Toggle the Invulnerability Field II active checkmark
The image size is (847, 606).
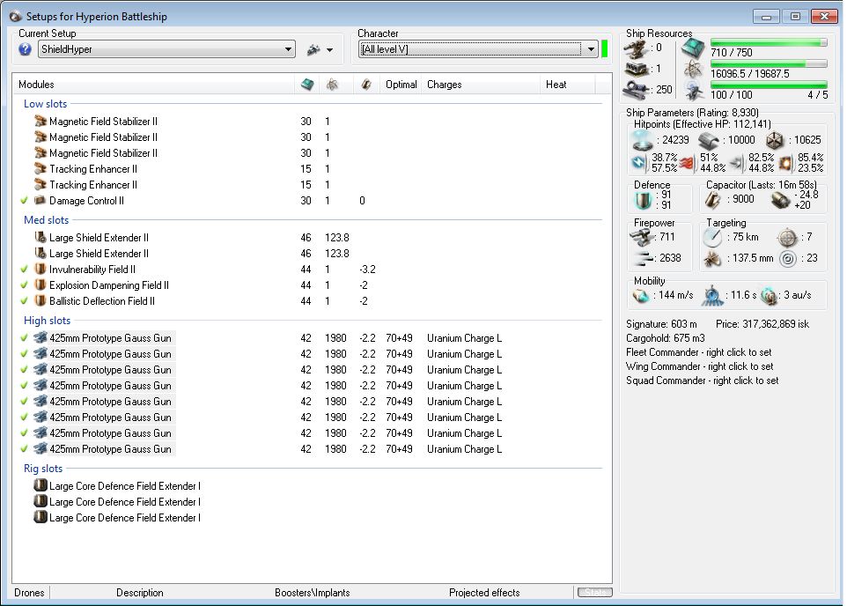(25, 270)
